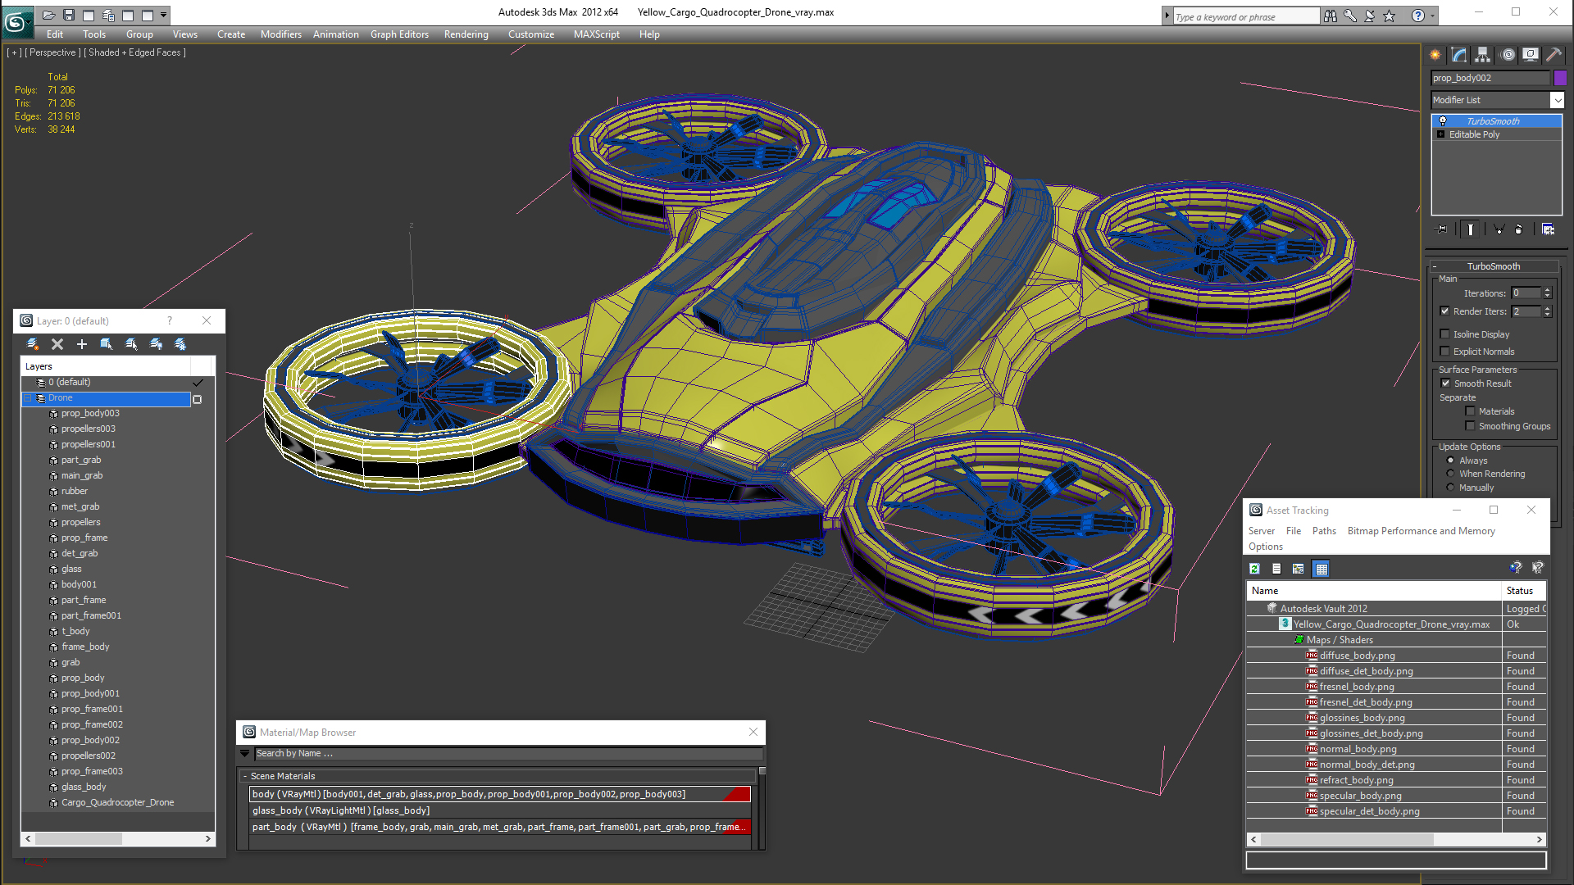Open the Modifier List dropdown
The width and height of the screenshot is (1574, 885).
[x=1557, y=100]
